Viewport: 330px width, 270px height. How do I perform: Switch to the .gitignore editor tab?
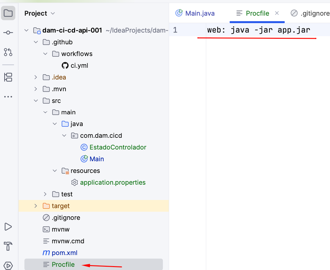(310, 13)
